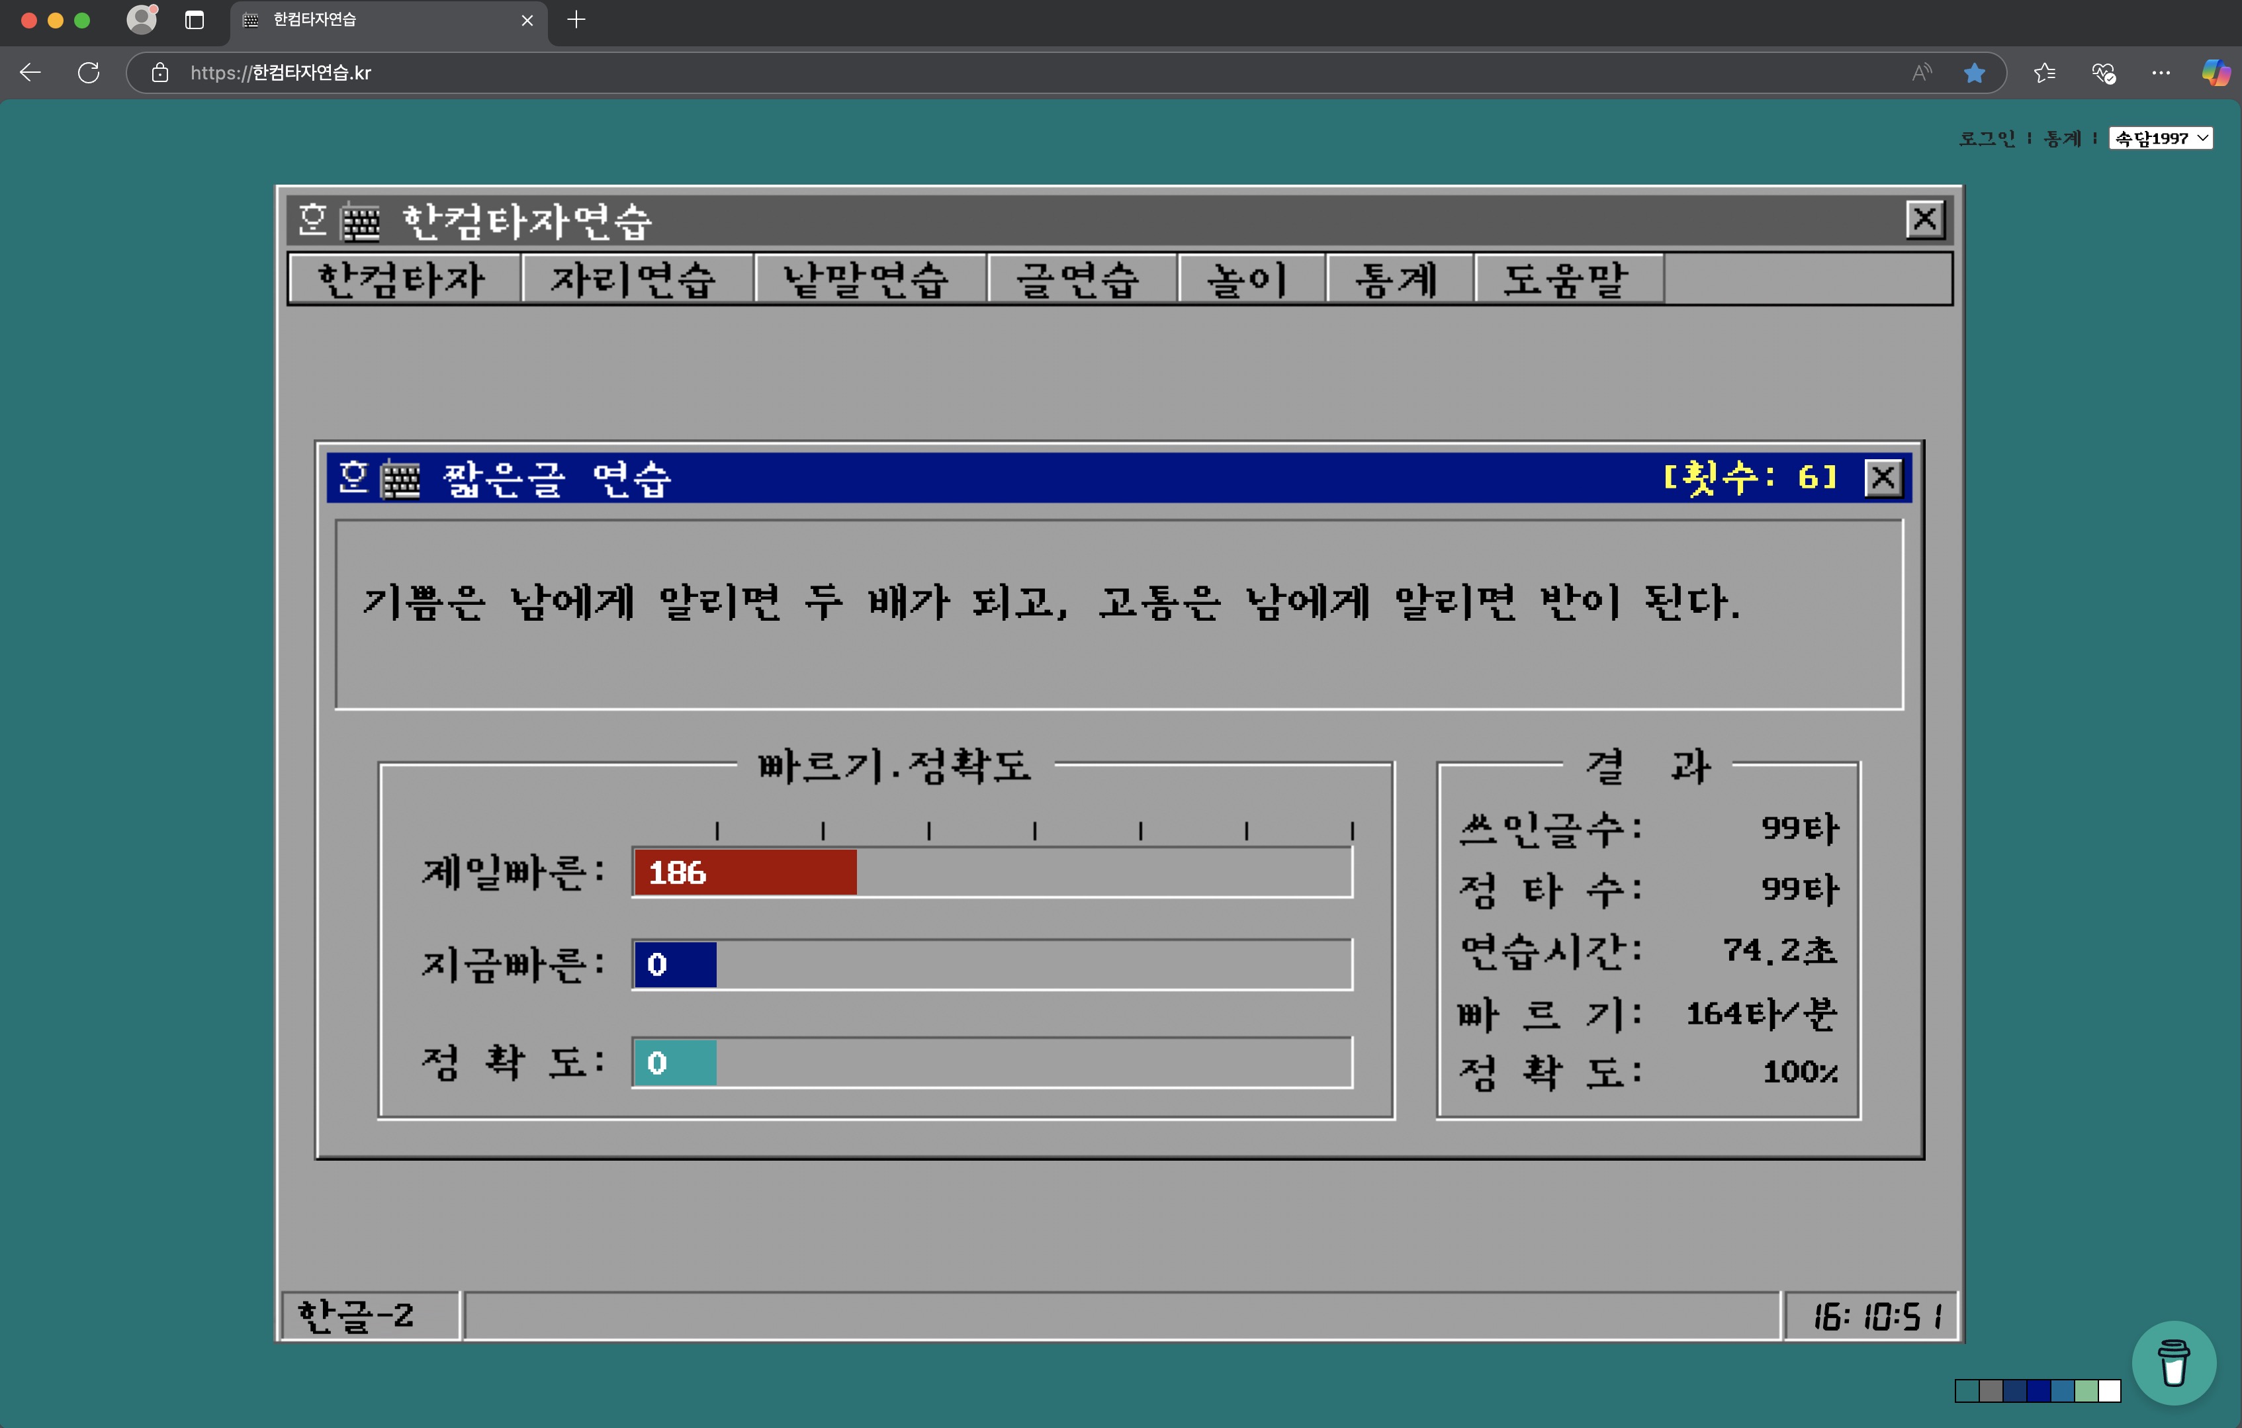Click the 호 logo in 짧은글 연습 title
Viewport: 2242px width, 1428px height.
tap(353, 478)
